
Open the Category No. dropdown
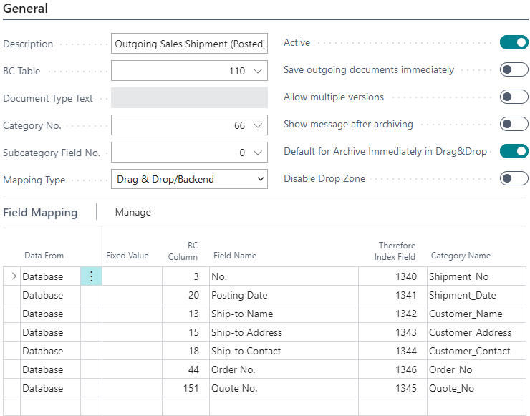tap(259, 126)
